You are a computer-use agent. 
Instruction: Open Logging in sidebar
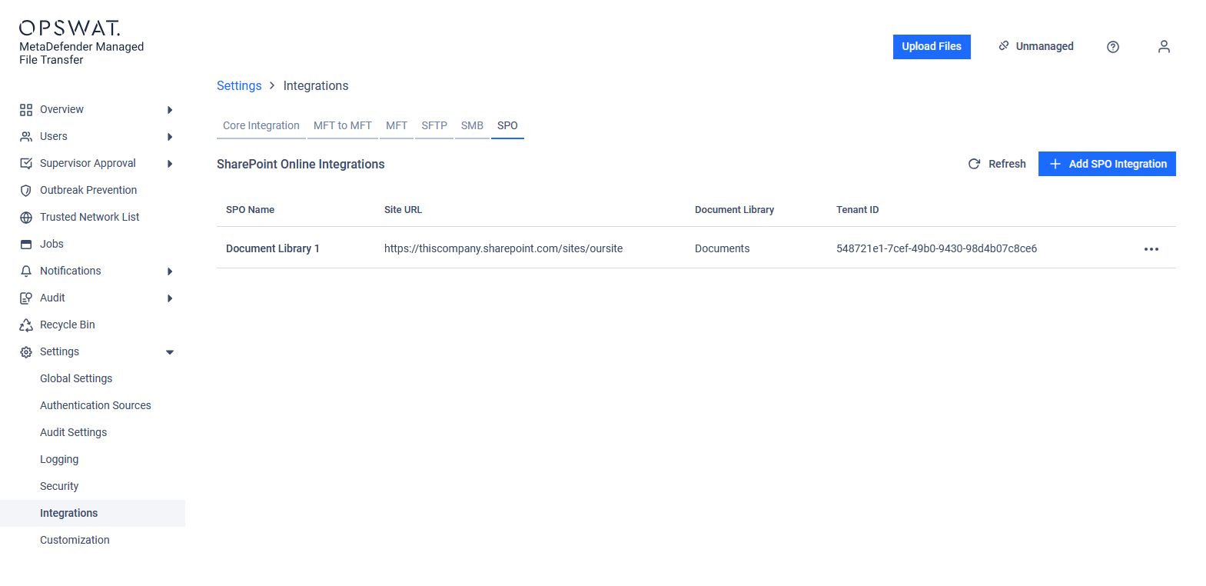(59, 459)
